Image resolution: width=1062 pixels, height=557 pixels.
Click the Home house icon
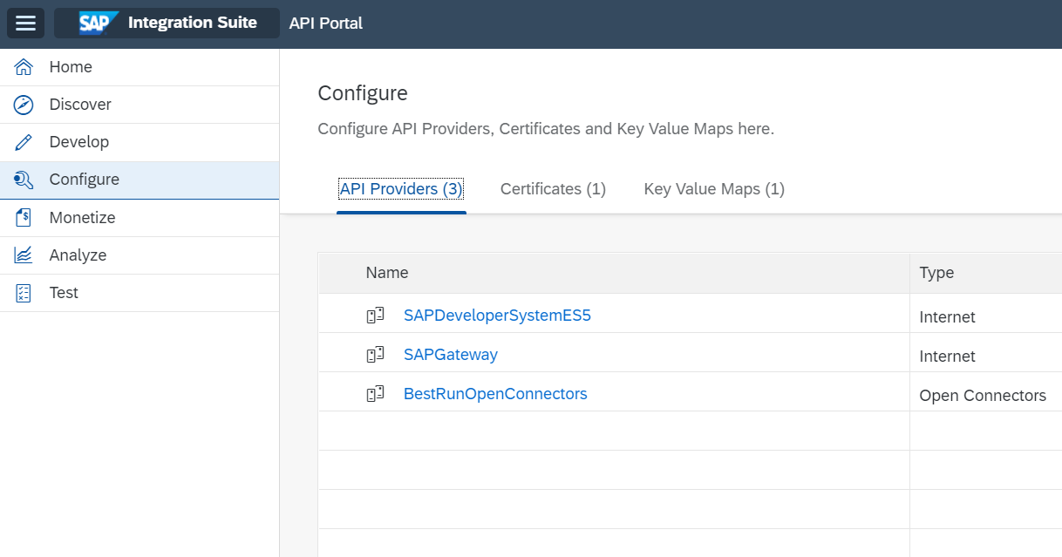[24, 67]
